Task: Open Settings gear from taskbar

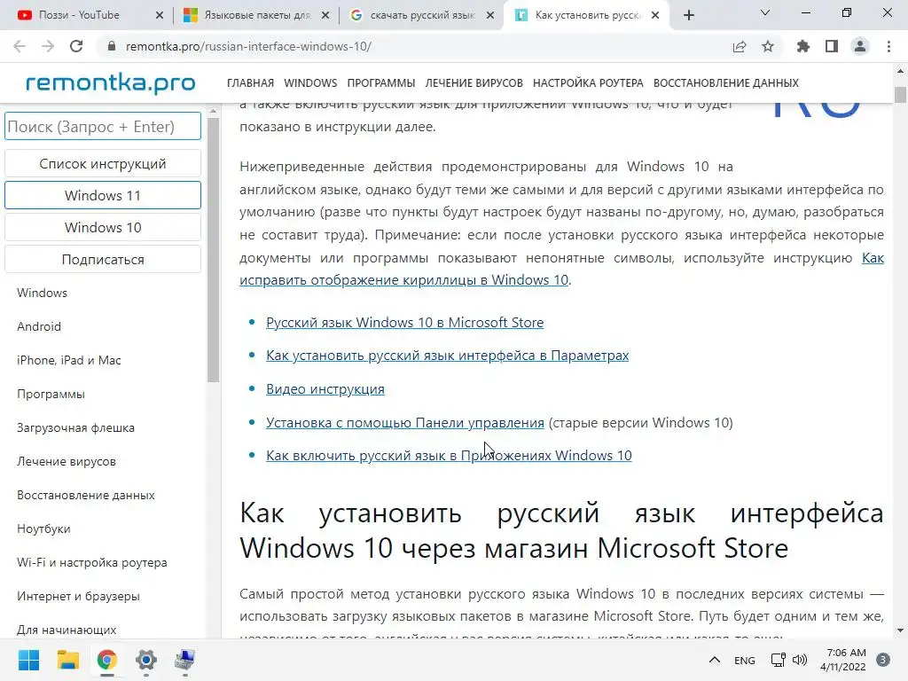Action: coord(146,660)
